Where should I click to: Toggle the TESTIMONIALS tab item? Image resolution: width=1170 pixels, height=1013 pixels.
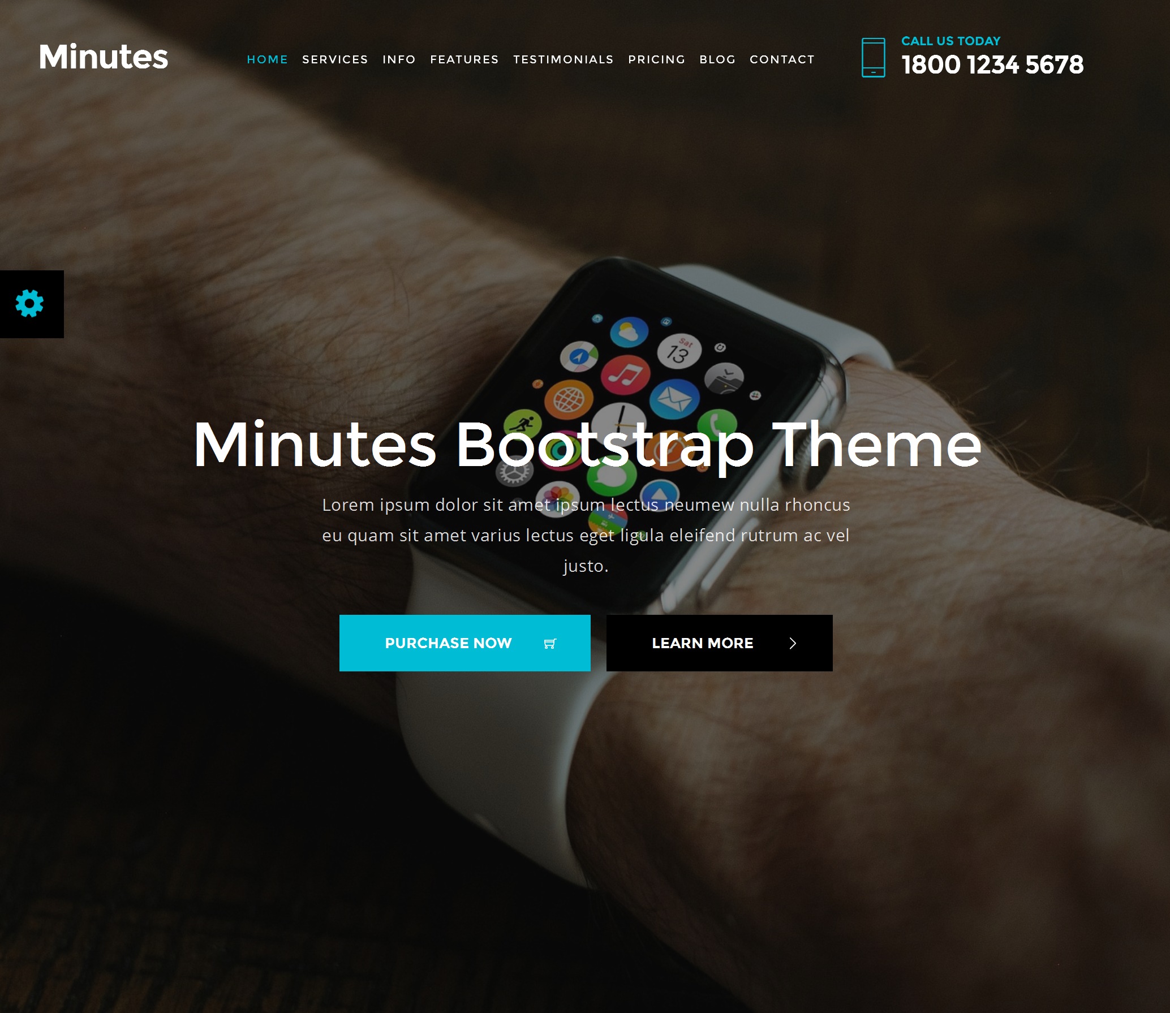[564, 59]
